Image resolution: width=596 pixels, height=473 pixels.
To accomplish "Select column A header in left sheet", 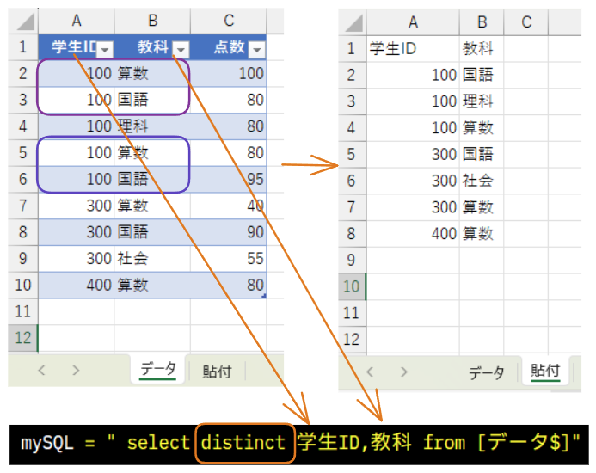I will (76, 21).
